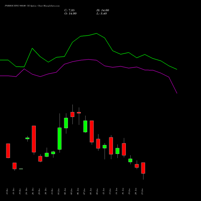Click the close value C: 7.35
Viewport: 201px width, 201px height.
[70, 10]
